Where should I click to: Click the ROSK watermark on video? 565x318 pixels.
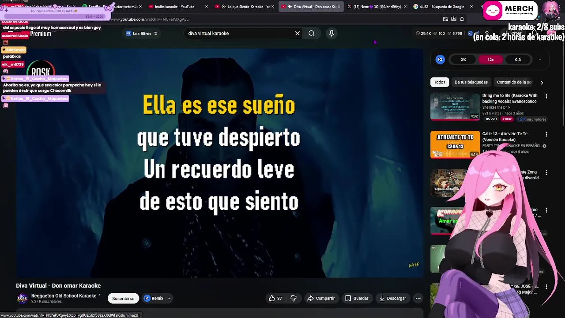tap(414, 265)
